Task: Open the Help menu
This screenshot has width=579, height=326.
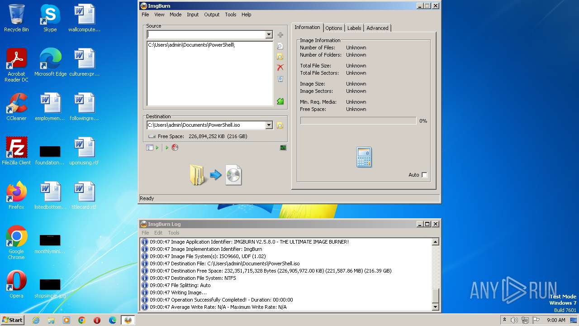Action: [246, 14]
